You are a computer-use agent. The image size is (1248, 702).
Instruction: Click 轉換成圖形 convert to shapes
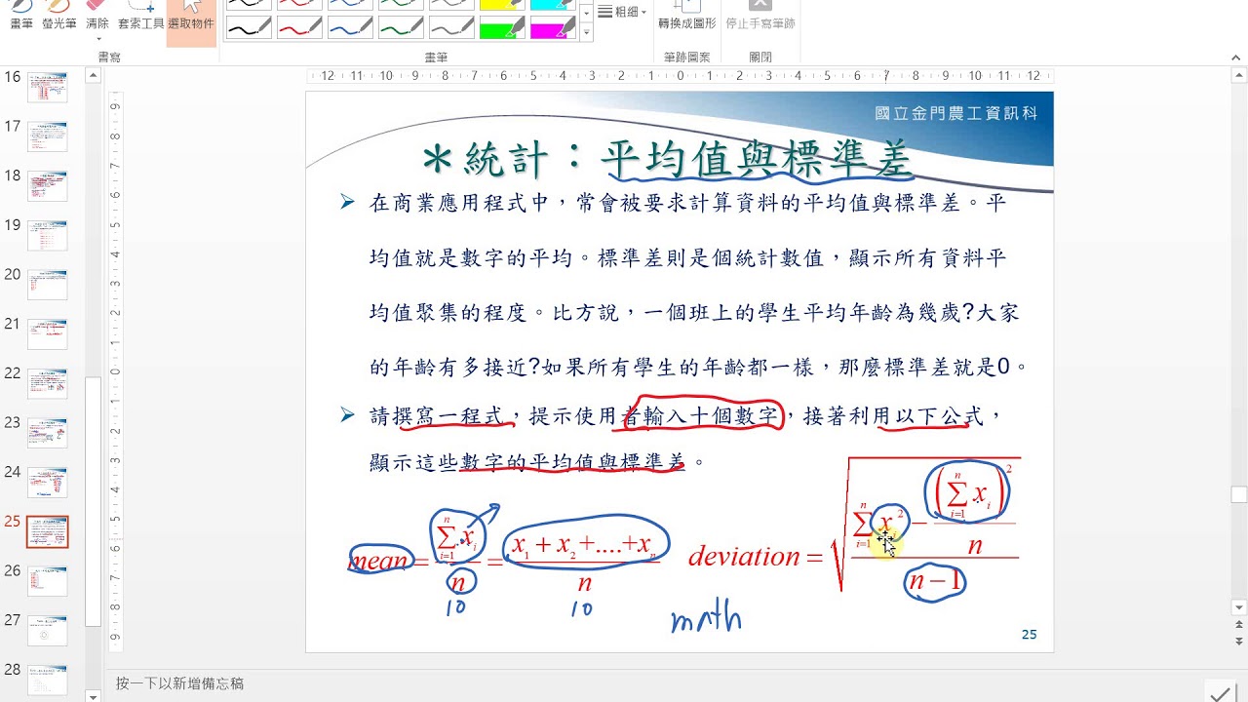pos(686,16)
